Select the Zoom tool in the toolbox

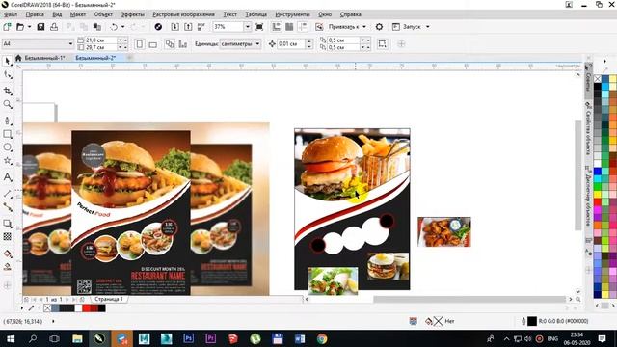pos(8,104)
